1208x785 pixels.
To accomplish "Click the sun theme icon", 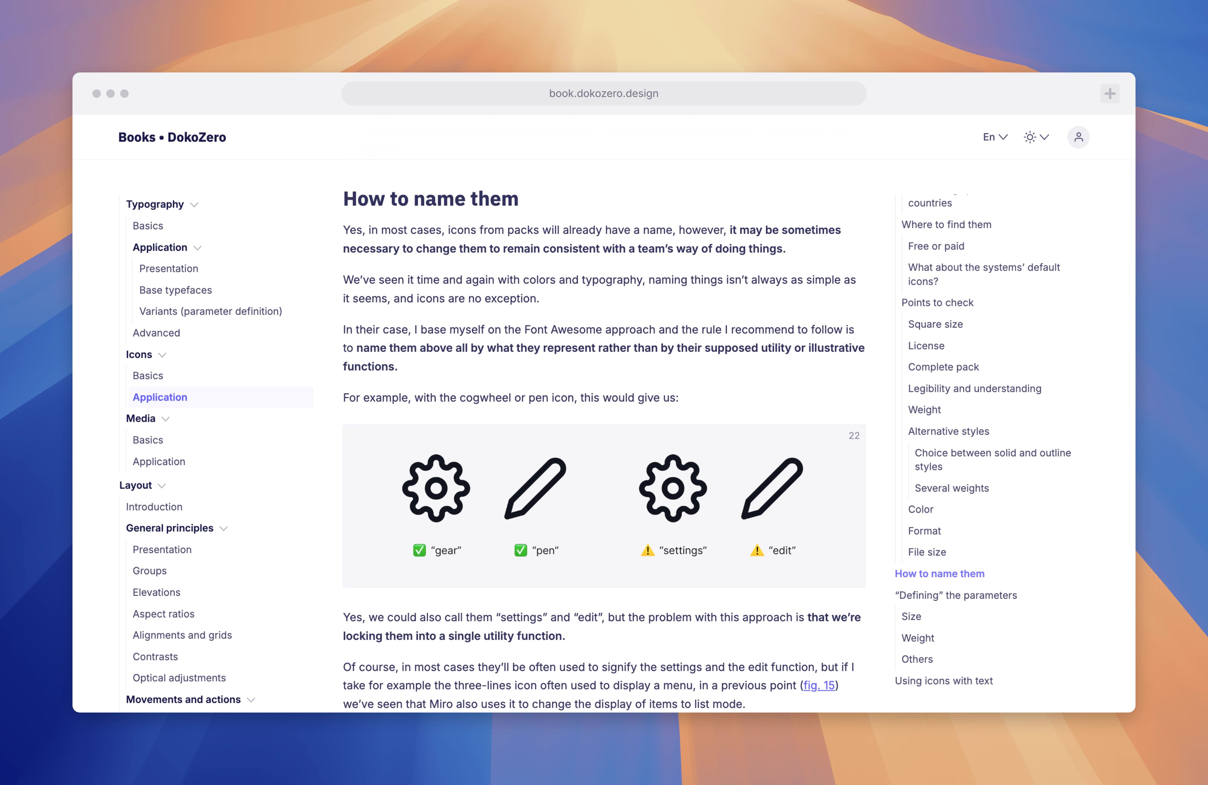I will [x=1029, y=137].
